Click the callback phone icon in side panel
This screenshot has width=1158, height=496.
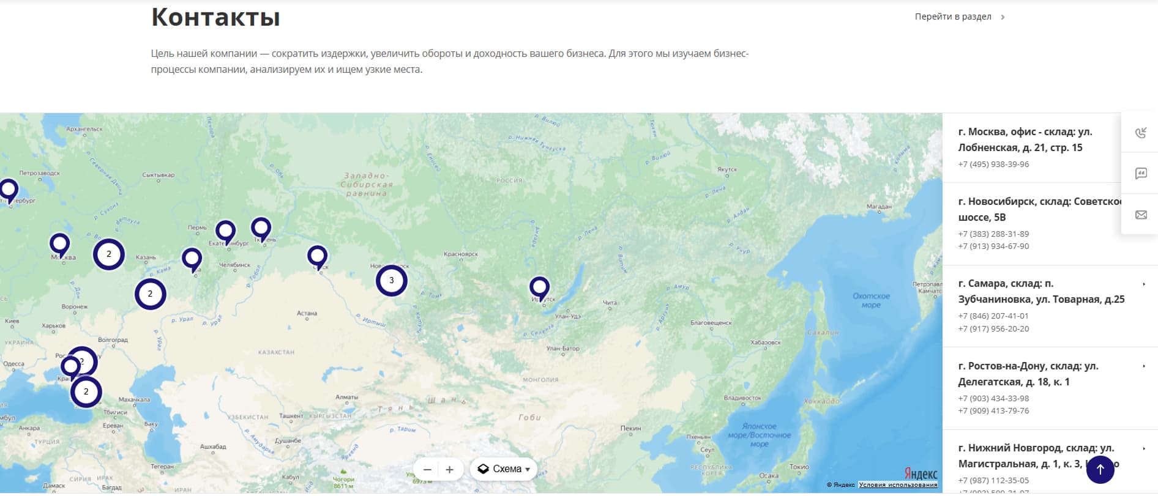pyautogui.click(x=1140, y=133)
